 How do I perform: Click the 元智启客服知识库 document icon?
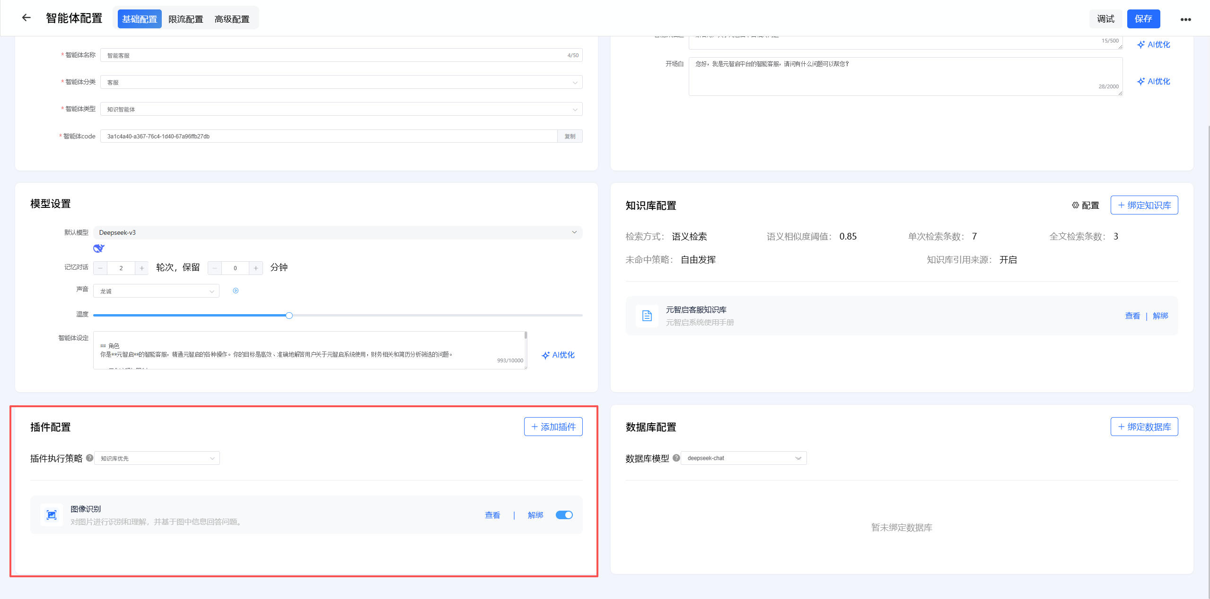pos(647,316)
